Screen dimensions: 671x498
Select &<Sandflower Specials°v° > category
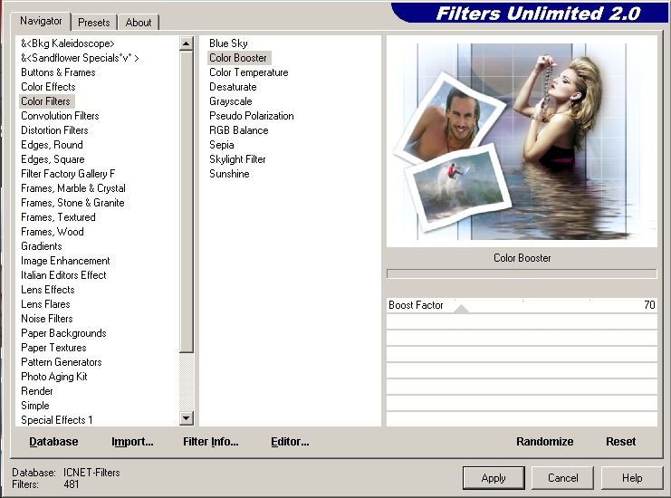point(80,58)
